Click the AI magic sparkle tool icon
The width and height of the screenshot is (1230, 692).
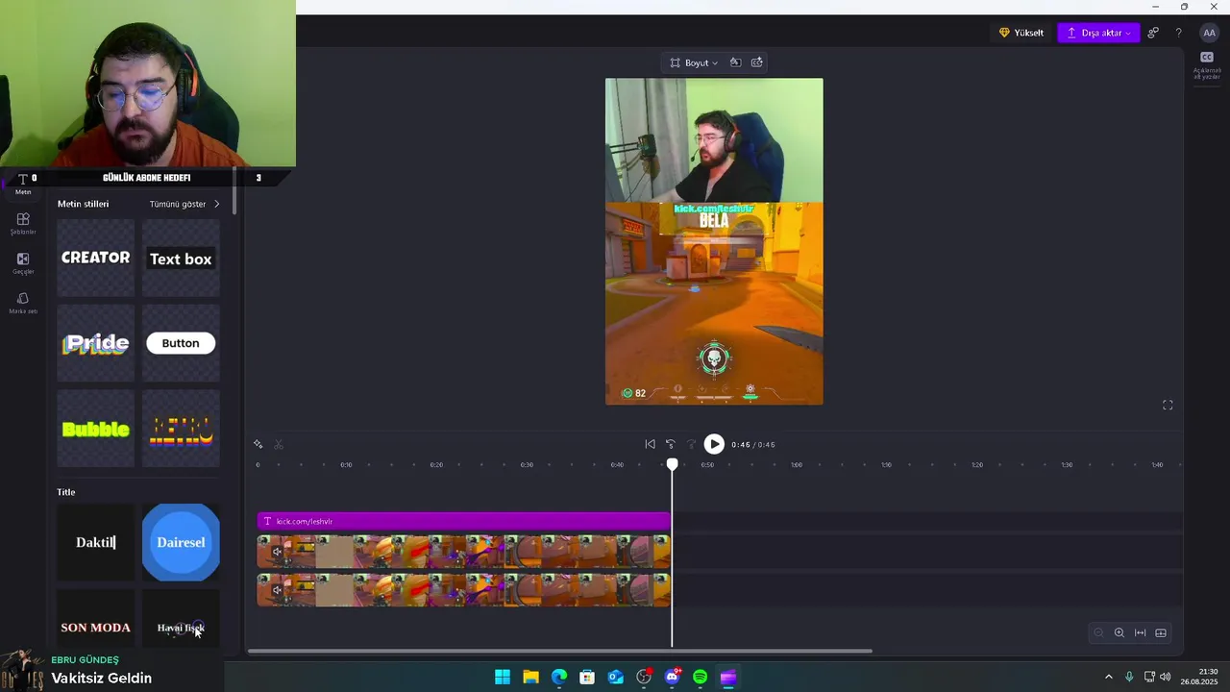[x=258, y=444]
